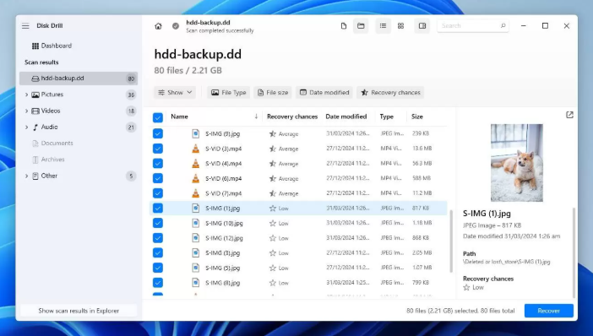Image resolution: width=593 pixels, height=336 pixels.
Task: Click the Recover button
Action: coord(549,311)
